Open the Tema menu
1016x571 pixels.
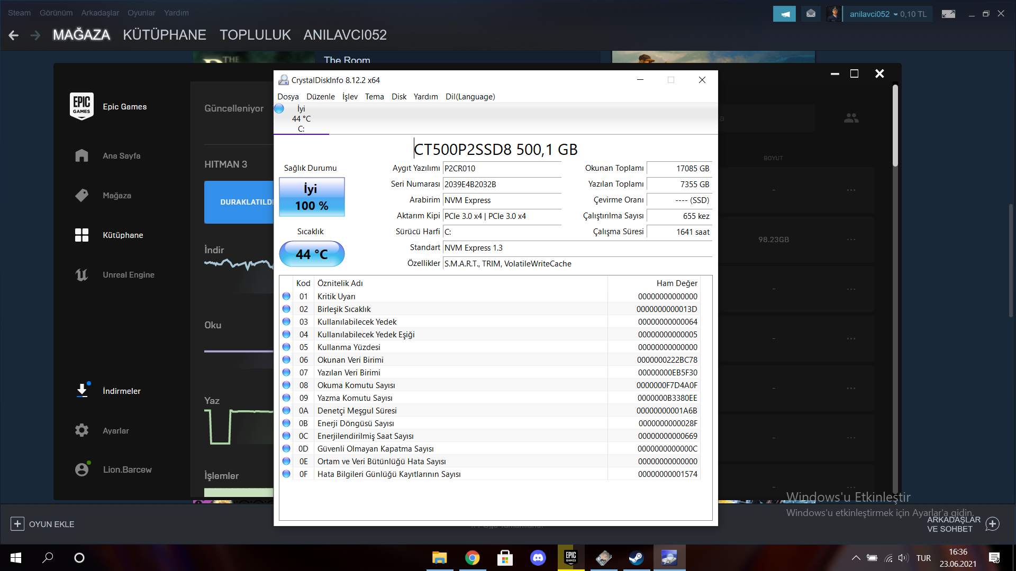pos(374,97)
